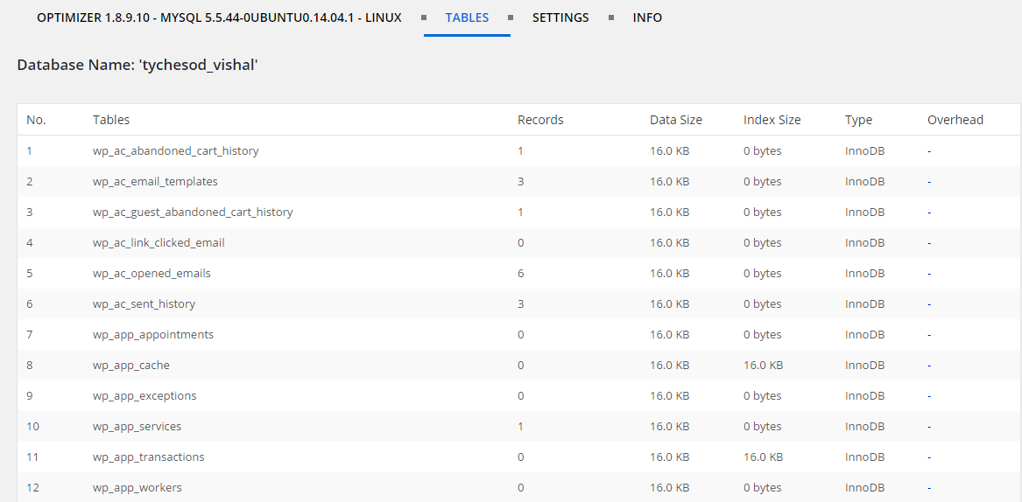Select table wp_ac_abandoned_cart_history
Image resolution: width=1022 pixels, height=502 pixels.
click(x=175, y=151)
